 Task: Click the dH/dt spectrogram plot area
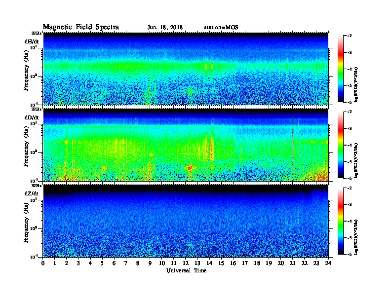186,69
